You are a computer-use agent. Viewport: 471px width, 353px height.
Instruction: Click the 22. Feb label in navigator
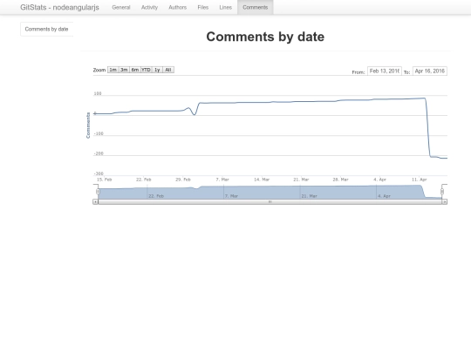(156, 196)
